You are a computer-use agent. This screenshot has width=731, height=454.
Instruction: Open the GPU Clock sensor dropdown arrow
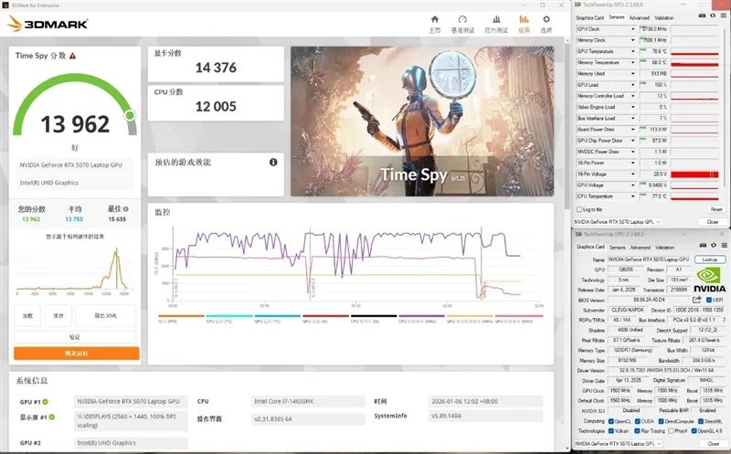[x=634, y=28]
